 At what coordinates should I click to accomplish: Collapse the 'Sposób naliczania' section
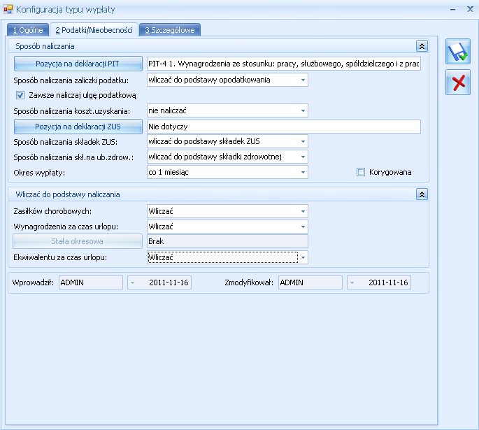422,46
